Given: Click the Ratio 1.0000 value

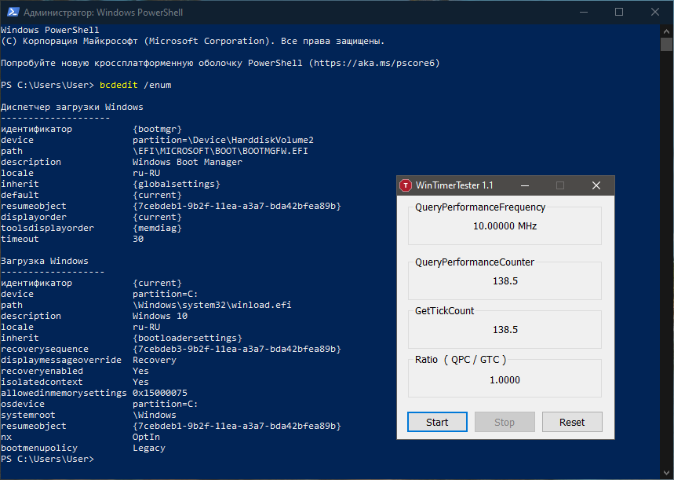Looking at the screenshot, I should (505, 379).
